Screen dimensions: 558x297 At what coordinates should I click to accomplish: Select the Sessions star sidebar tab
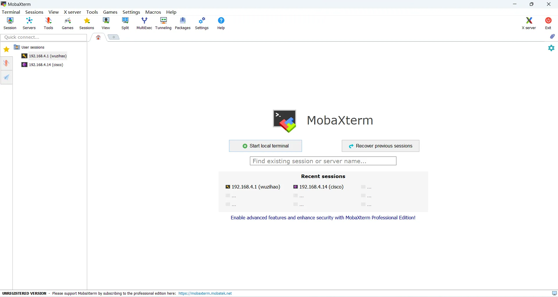coord(6,49)
